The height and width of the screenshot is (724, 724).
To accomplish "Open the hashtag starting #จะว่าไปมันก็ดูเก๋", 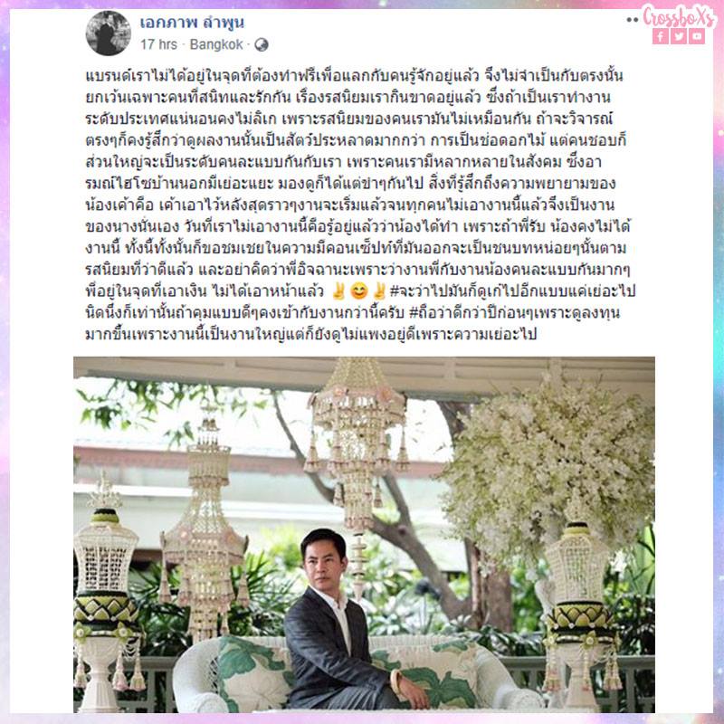I will tap(512, 291).
